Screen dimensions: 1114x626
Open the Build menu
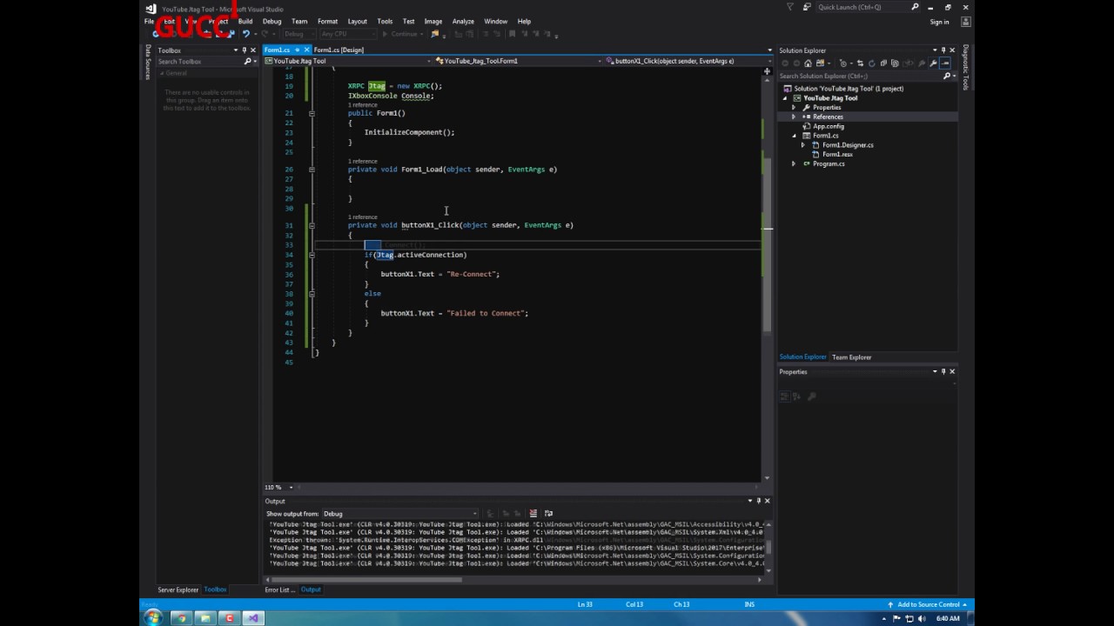[245, 21]
